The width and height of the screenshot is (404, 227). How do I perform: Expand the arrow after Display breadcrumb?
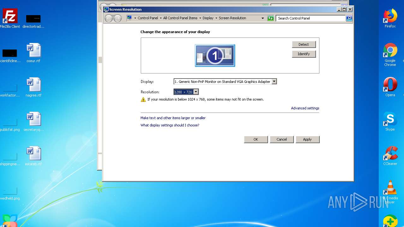click(x=216, y=18)
